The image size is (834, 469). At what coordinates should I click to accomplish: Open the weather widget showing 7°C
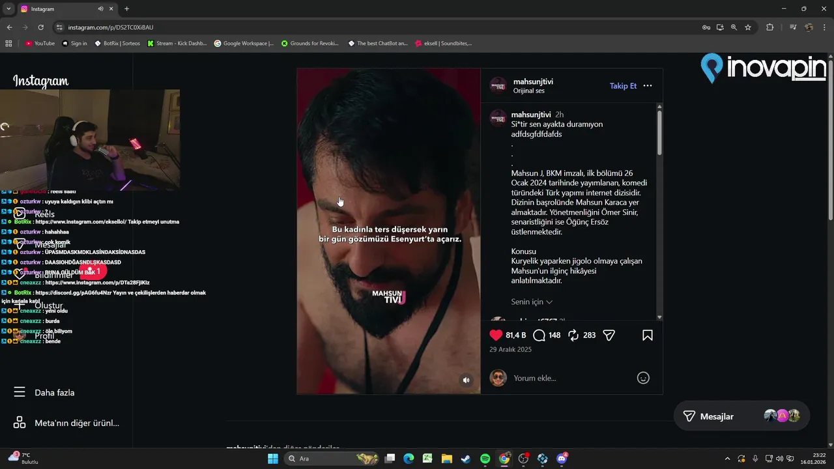23,458
